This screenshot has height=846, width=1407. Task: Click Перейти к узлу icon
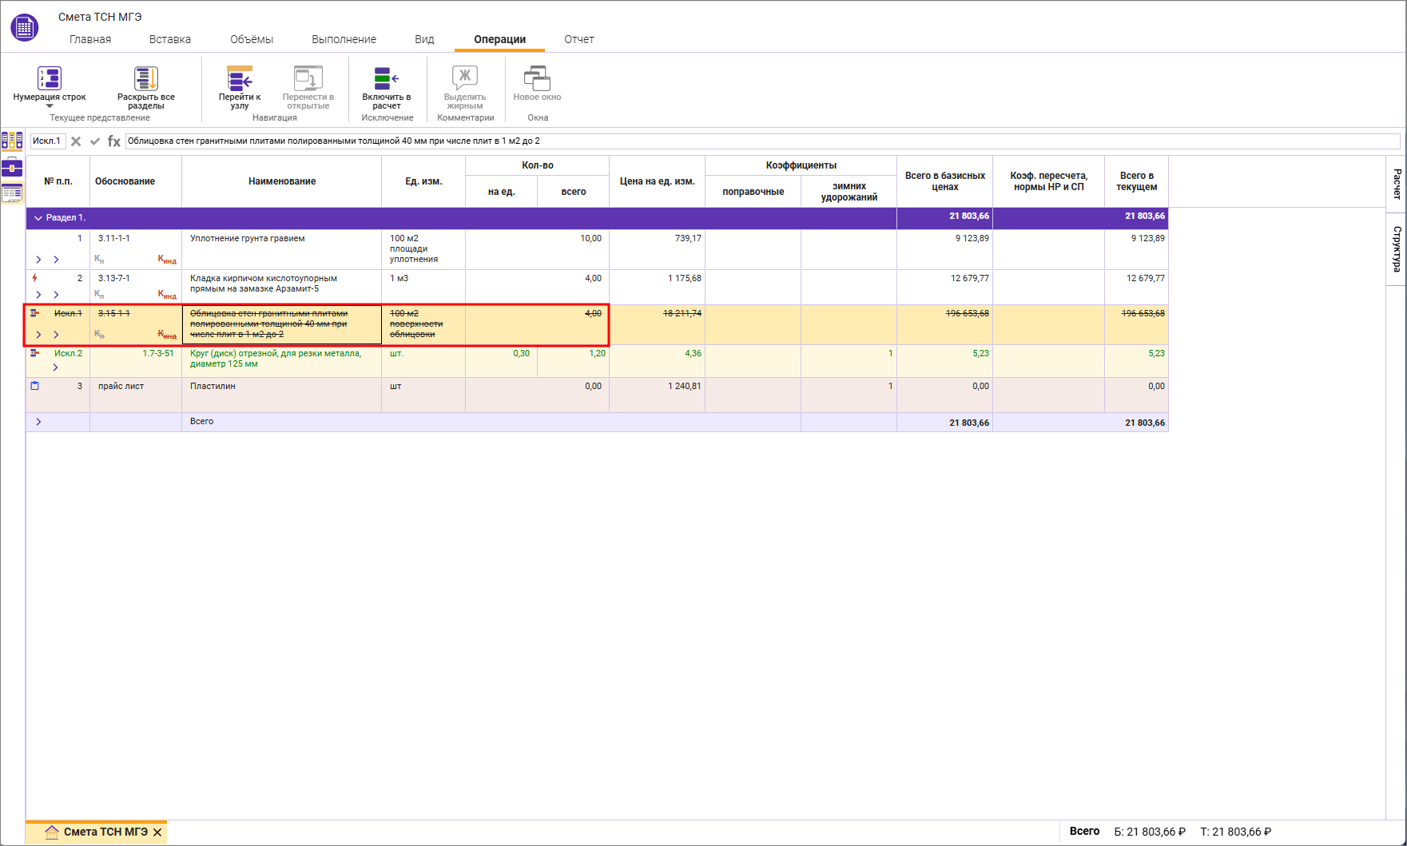tap(240, 78)
